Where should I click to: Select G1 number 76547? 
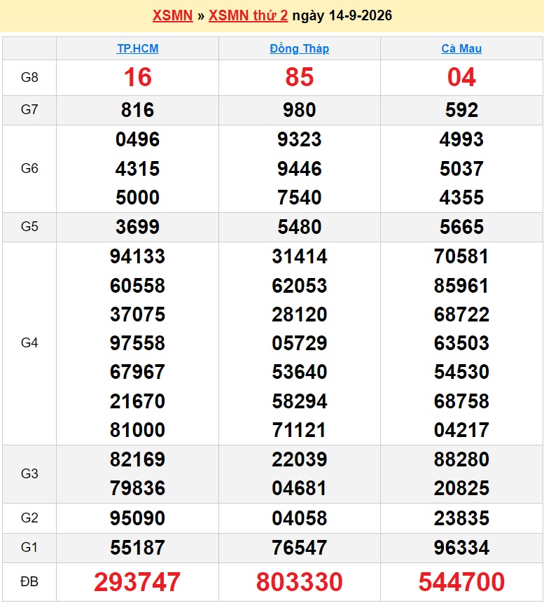[x=300, y=548]
